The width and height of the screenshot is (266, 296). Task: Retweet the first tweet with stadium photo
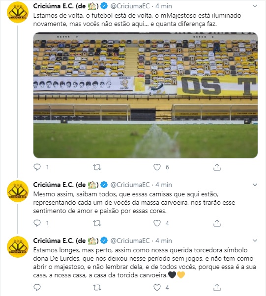97,167
